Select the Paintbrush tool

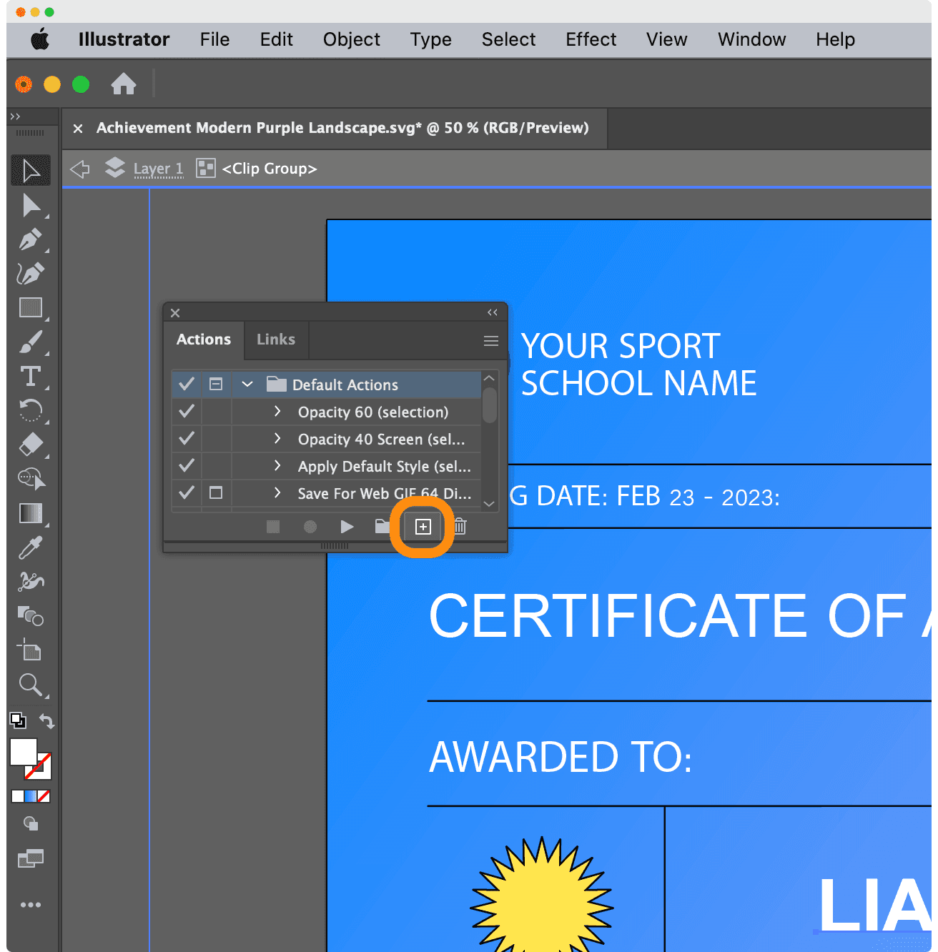coord(31,342)
